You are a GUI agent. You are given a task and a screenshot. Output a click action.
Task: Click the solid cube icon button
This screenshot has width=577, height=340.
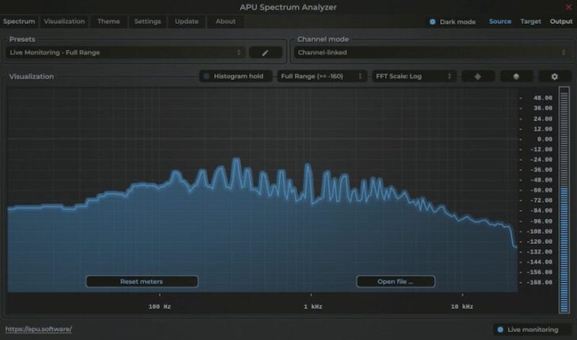point(516,76)
